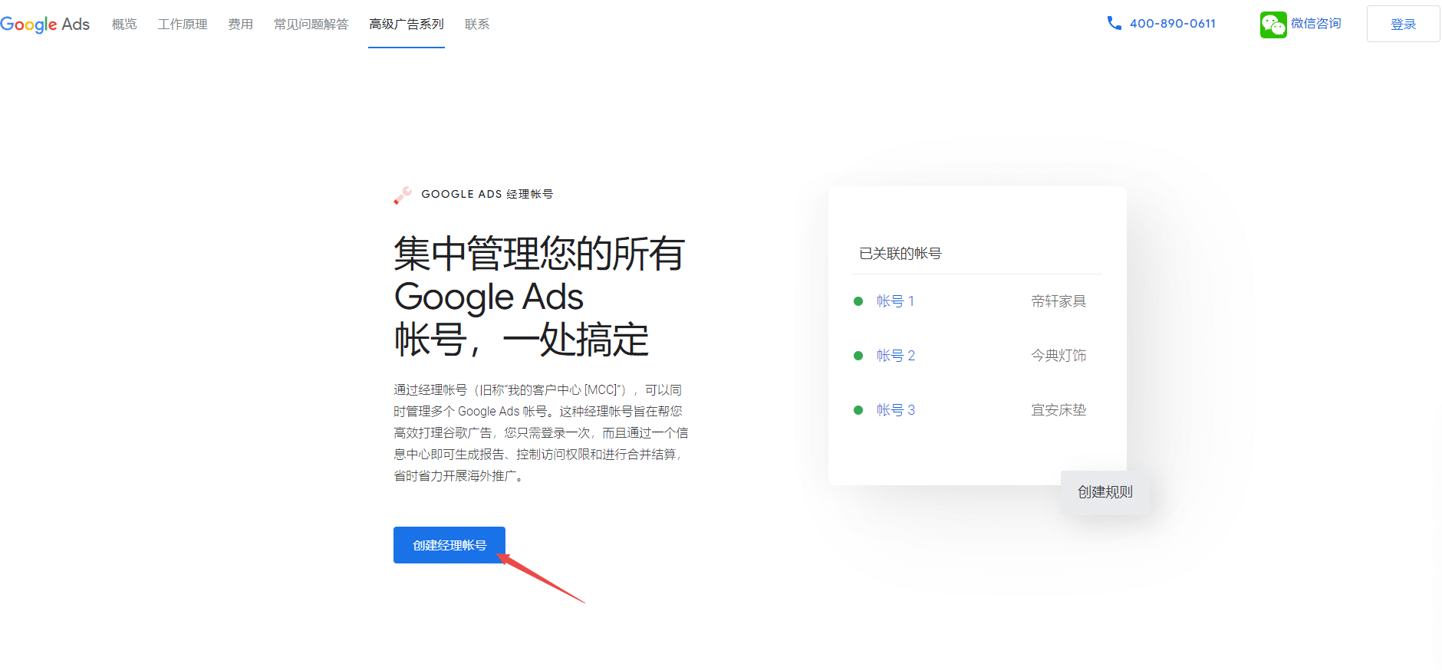This screenshot has height=670, width=1442.
Task: Select the 高级广告系列 navigation tab
Action: (407, 25)
